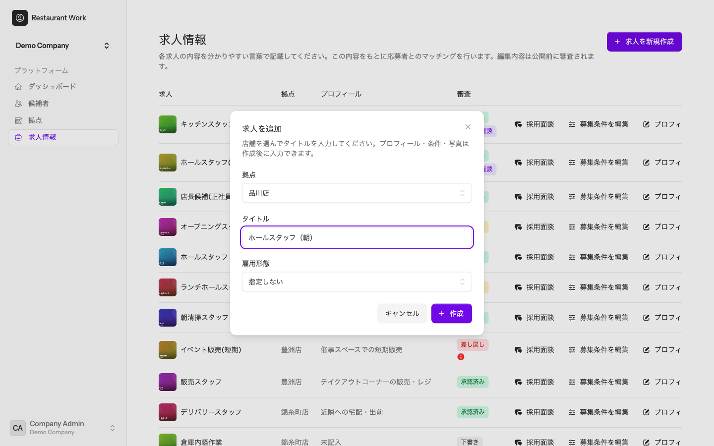The width and height of the screenshot is (714, 446).
Task: Click 催事スペースでの短期販売 profile text
Action: (x=361, y=350)
